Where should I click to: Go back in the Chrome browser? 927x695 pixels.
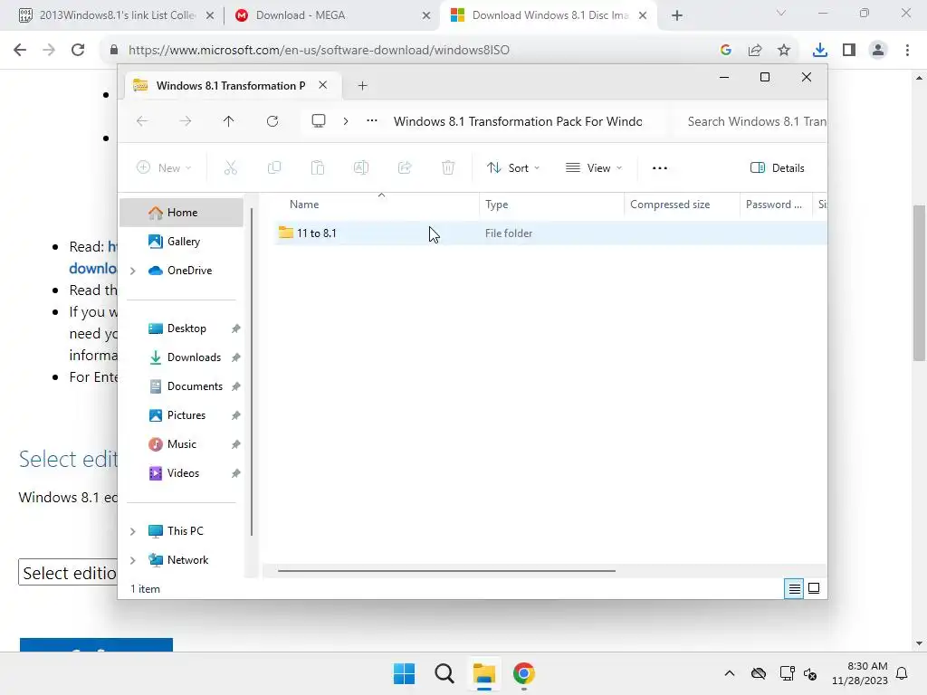point(20,50)
